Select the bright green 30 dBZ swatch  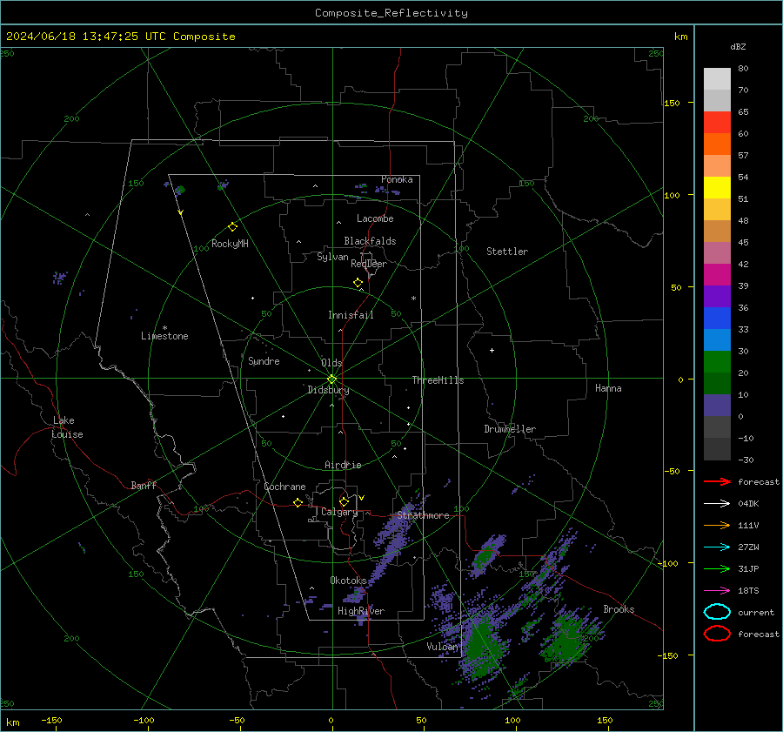click(x=717, y=362)
